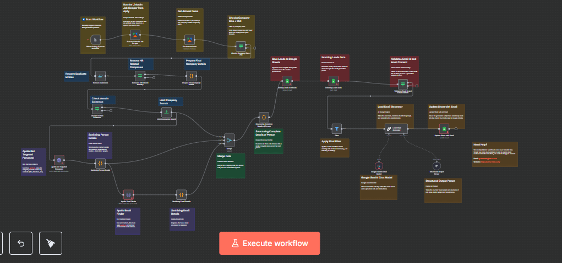
Task: Open the Structured Output Parser node
Action: 436,165
